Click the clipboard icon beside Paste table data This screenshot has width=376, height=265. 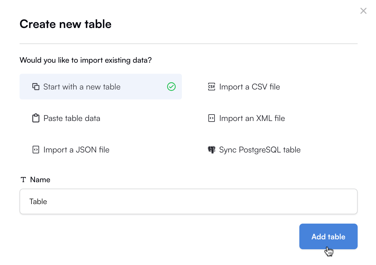pyautogui.click(x=36, y=118)
